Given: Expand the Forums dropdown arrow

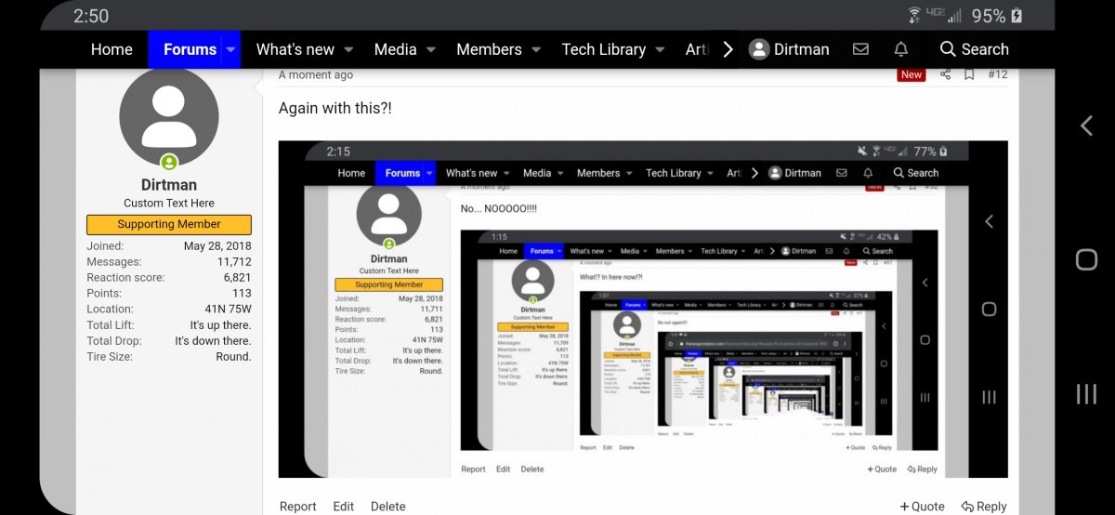Looking at the screenshot, I should pos(230,49).
